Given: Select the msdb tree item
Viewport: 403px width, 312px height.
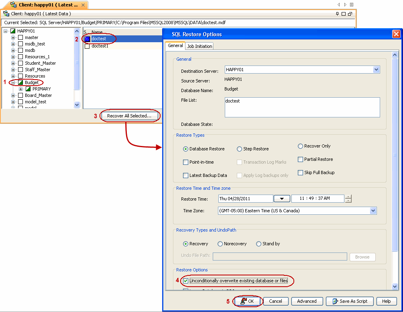Looking at the screenshot, I should (x=30, y=50).
